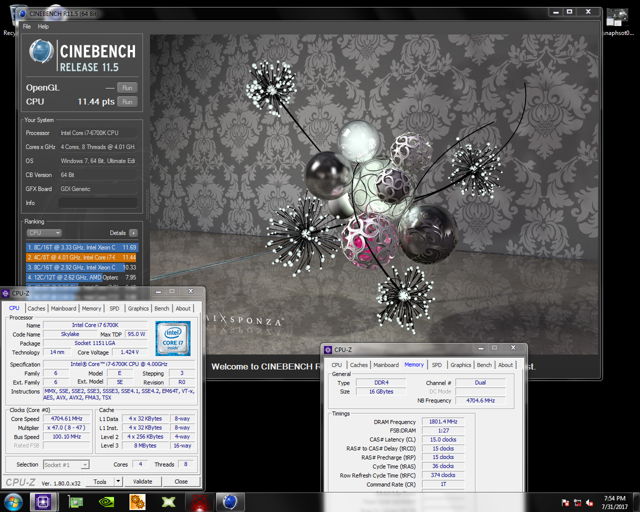Switch to Graphics tab in CPU-Z Memory window

(x=461, y=365)
